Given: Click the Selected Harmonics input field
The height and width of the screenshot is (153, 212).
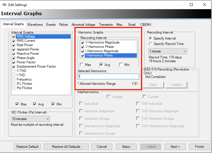Looking at the screenshot, I should click(x=108, y=76).
